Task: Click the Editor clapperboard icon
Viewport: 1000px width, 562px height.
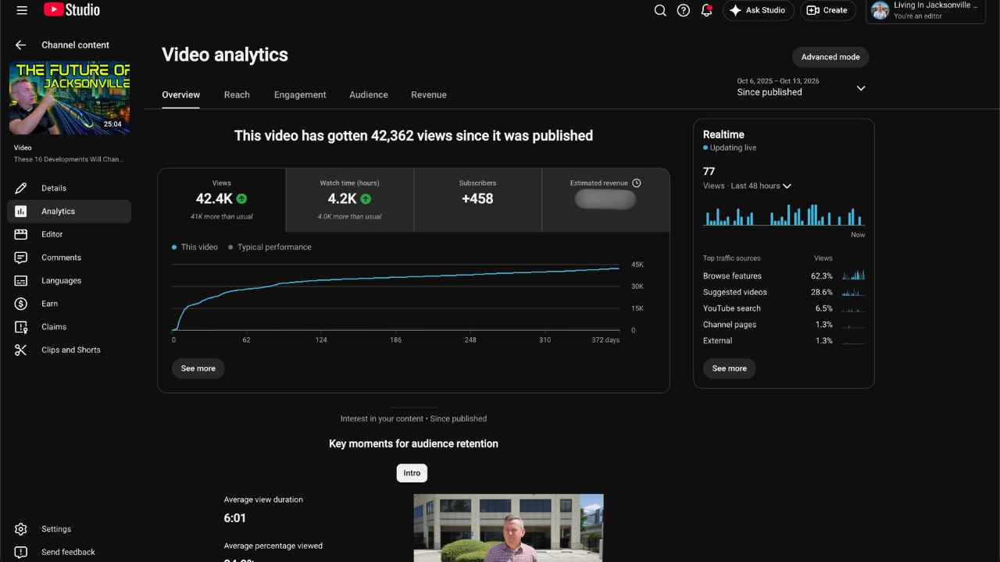Action: pos(21,234)
